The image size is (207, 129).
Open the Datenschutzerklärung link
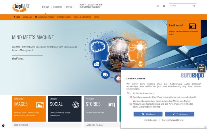(x=173, y=120)
